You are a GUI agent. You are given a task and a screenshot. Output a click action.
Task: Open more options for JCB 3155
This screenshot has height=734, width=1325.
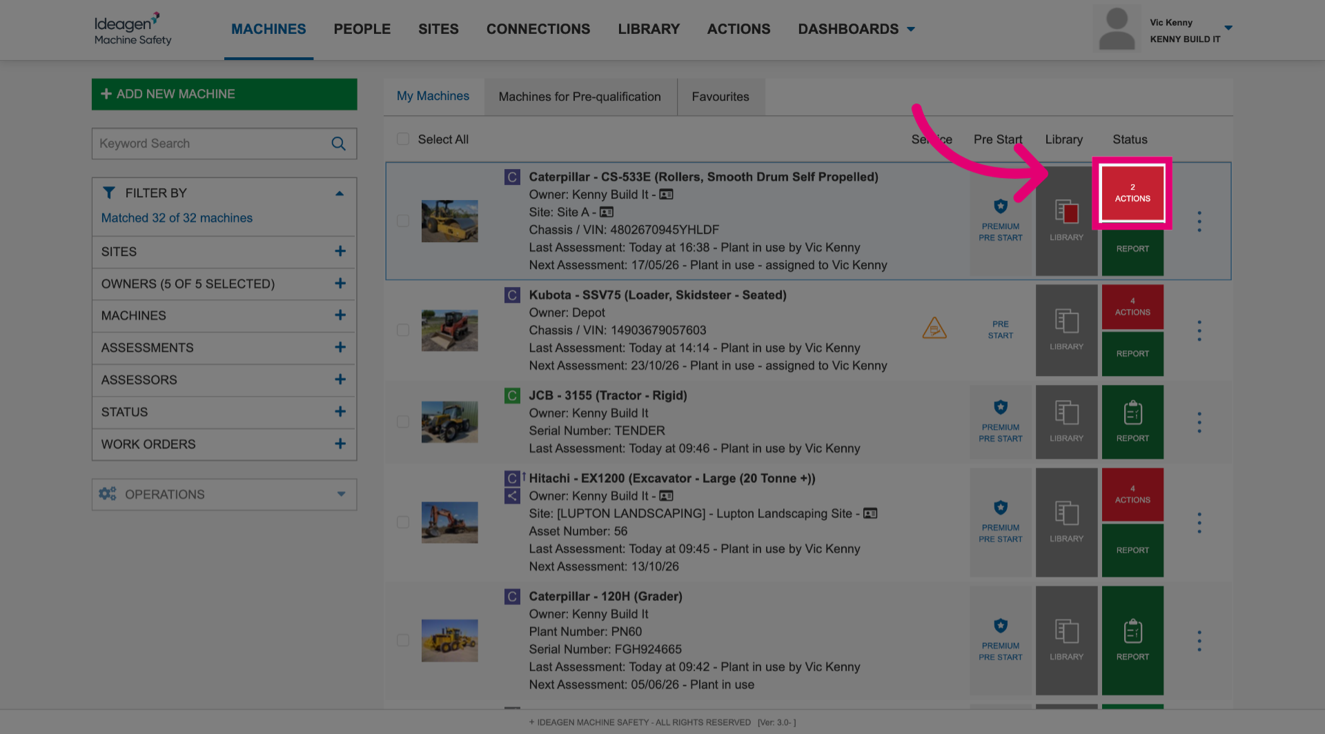tap(1199, 422)
